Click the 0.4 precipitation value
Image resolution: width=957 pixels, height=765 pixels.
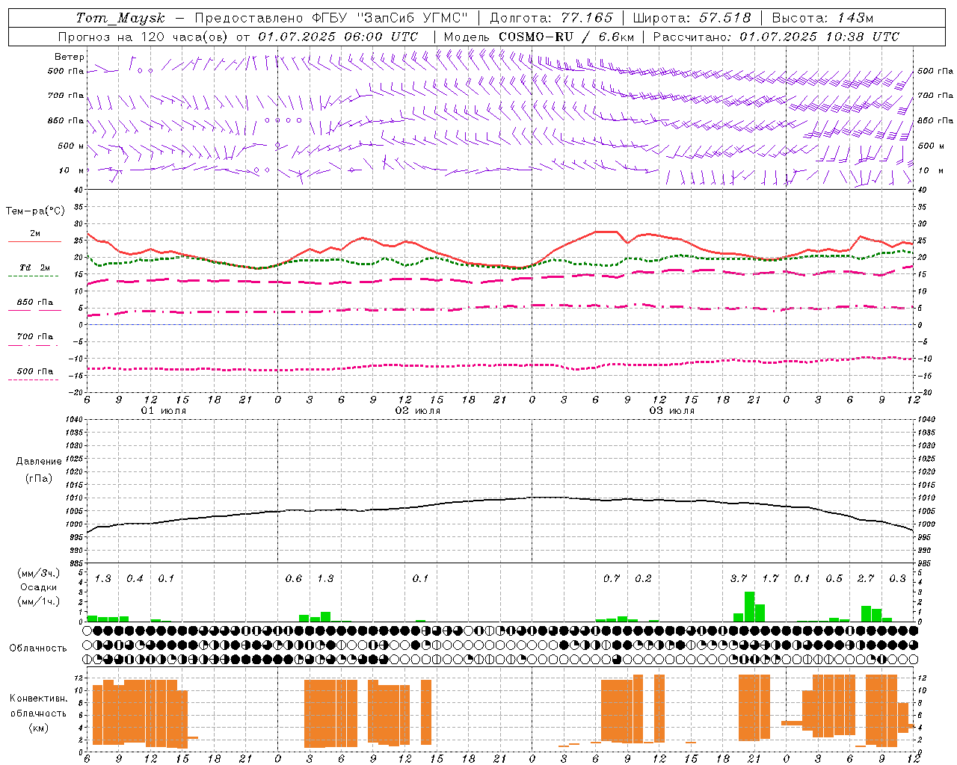click(135, 578)
